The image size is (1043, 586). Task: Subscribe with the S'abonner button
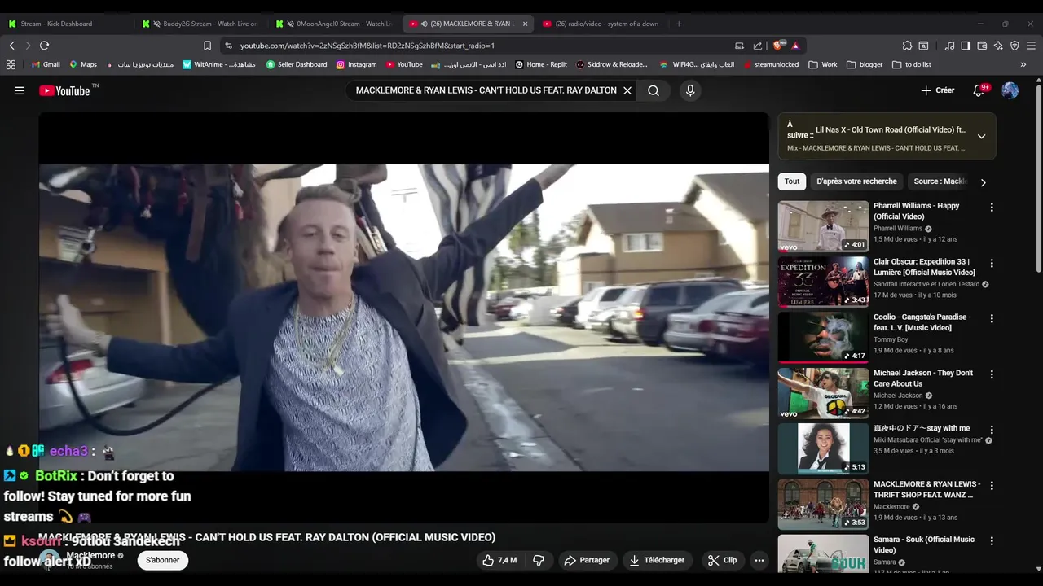pos(163,560)
